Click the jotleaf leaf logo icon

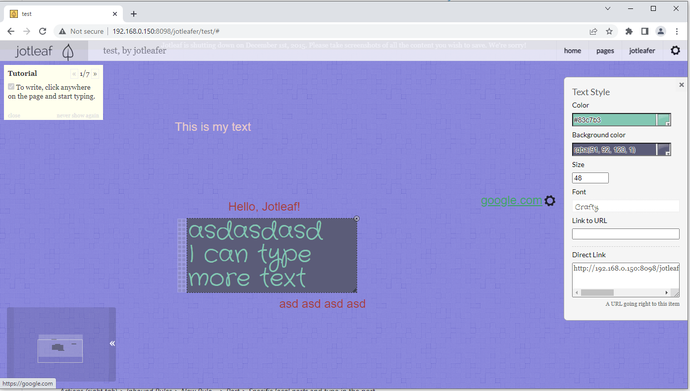pyautogui.click(x=68, y=52)
